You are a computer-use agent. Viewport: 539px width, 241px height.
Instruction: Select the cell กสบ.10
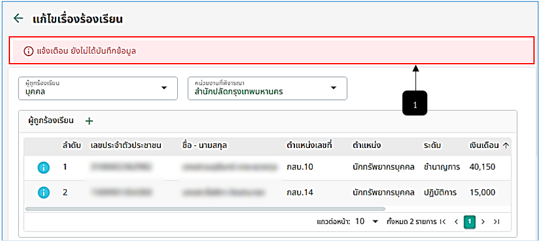pos(299,167)
